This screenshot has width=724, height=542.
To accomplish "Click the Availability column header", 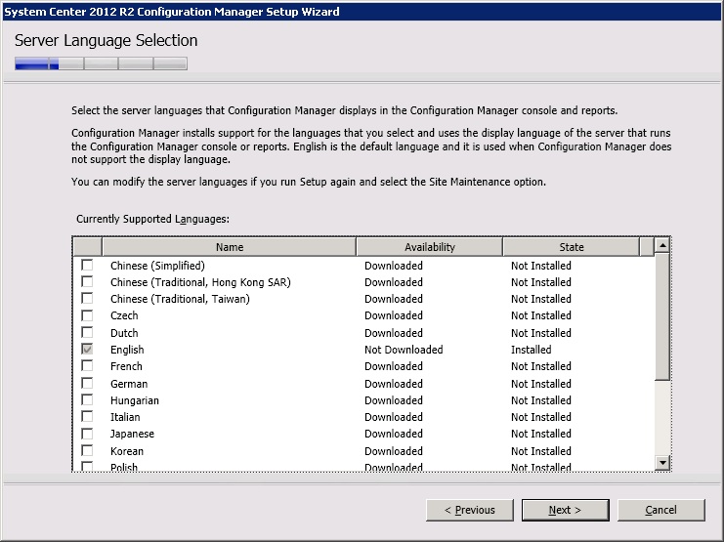I will 430,247.
